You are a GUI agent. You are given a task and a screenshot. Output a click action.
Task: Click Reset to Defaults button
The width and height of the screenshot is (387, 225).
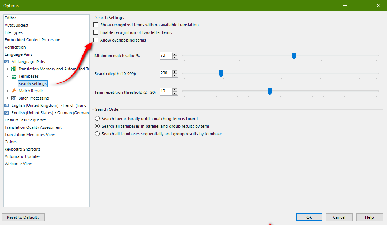coord(23,217)
